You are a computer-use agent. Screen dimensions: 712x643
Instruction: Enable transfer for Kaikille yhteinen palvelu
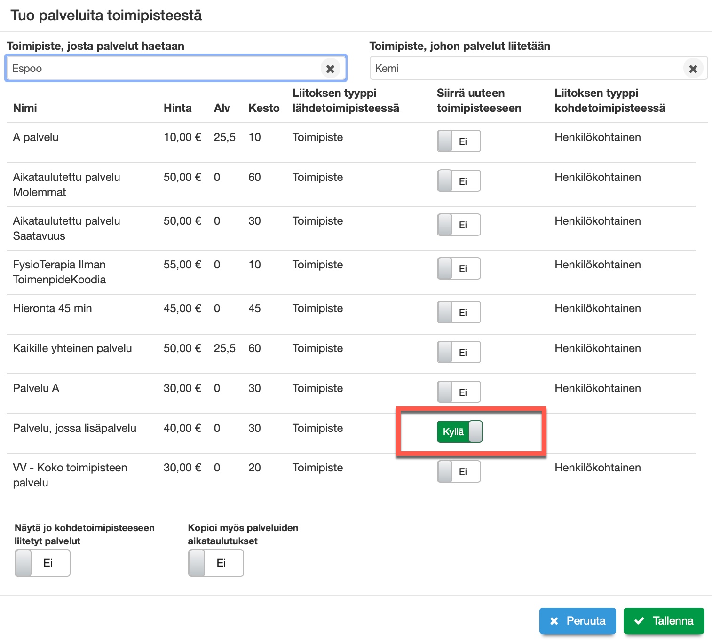click(x=459, y=352)
